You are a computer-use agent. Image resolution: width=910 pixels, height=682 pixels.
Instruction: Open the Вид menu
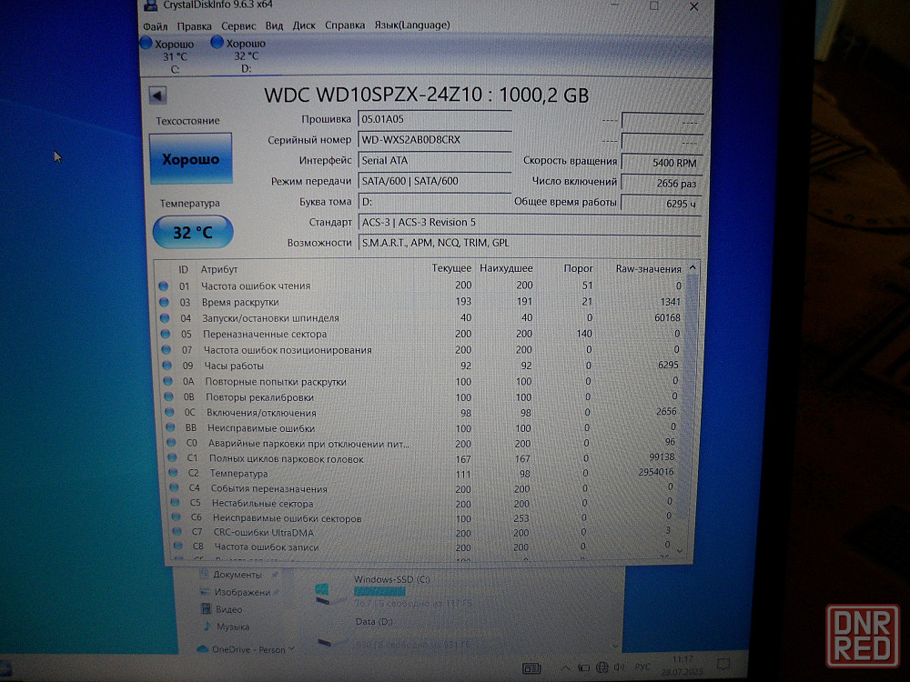[274, 25]
